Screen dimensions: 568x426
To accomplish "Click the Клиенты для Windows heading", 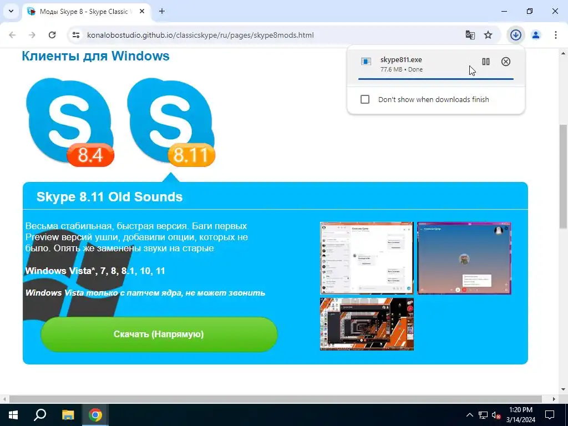I will (95, 56).
